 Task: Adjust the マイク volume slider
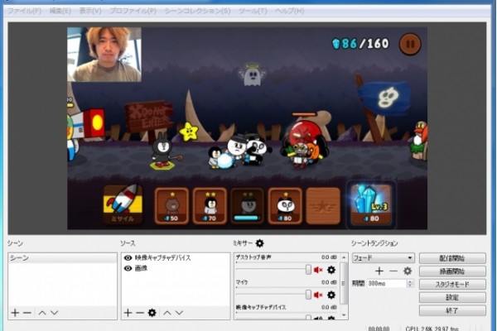308,295
